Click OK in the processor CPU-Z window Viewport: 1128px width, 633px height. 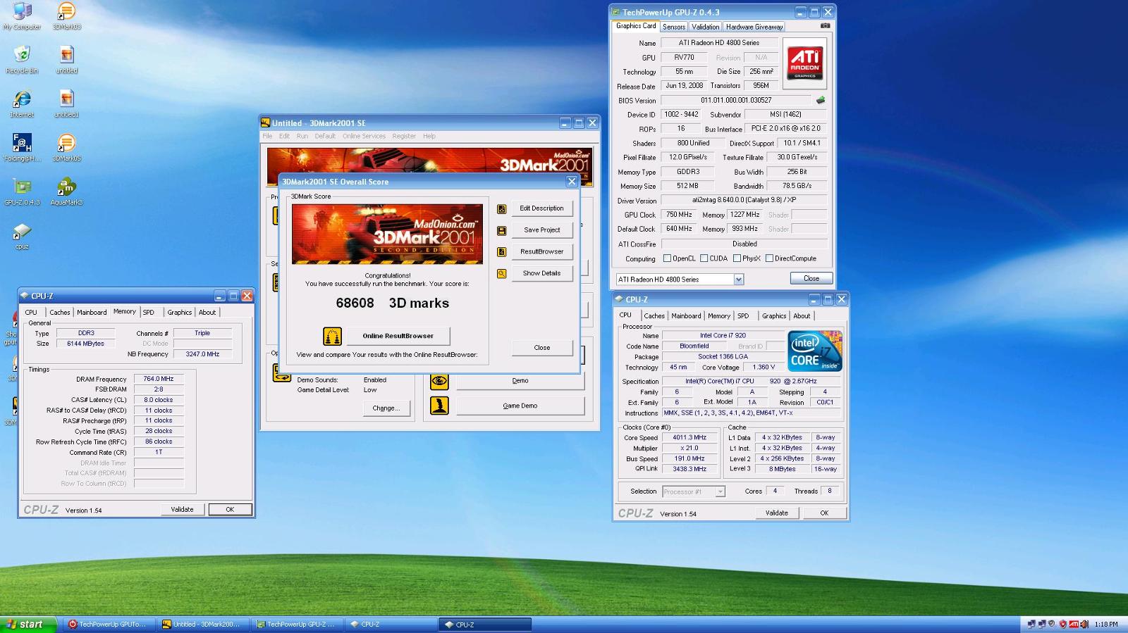coord(824,513)
